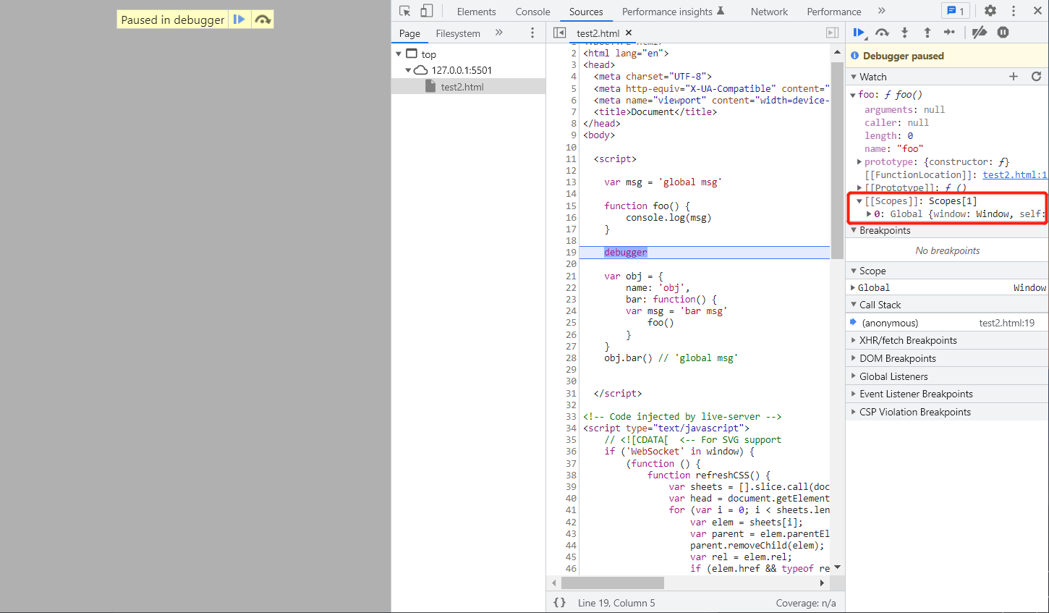
Task: Step into next function call
Action: [904, 33]
